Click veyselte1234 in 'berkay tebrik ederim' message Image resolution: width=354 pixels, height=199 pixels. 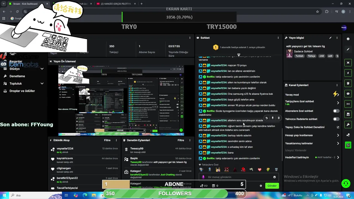[x=218, y=136]
